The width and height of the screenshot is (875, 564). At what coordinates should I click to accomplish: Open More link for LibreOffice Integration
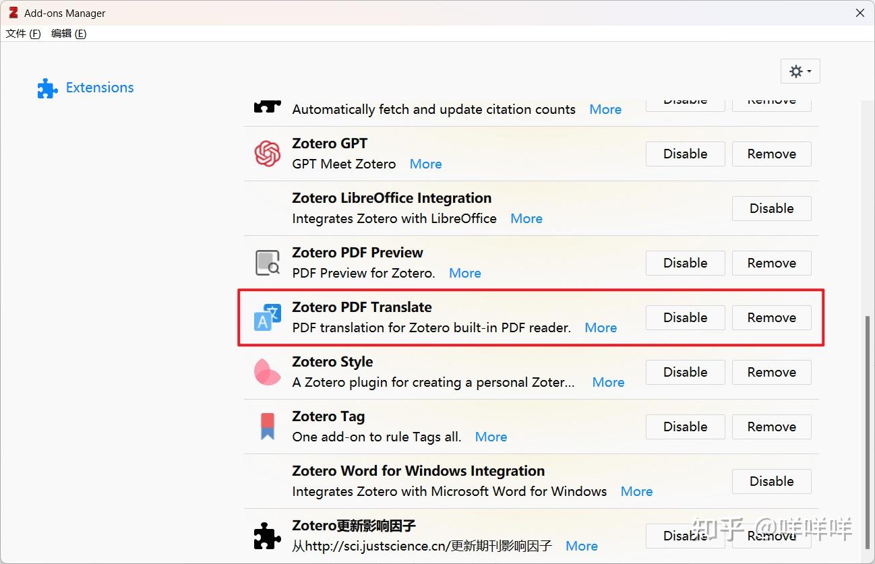526,218
